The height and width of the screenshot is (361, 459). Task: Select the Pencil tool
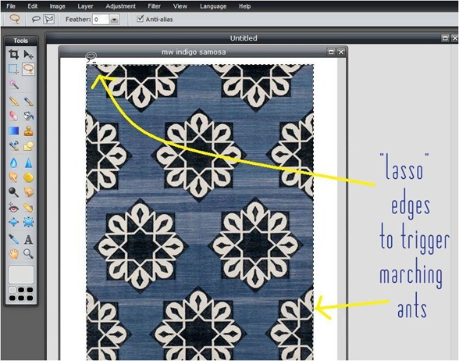tap(13, 102)
